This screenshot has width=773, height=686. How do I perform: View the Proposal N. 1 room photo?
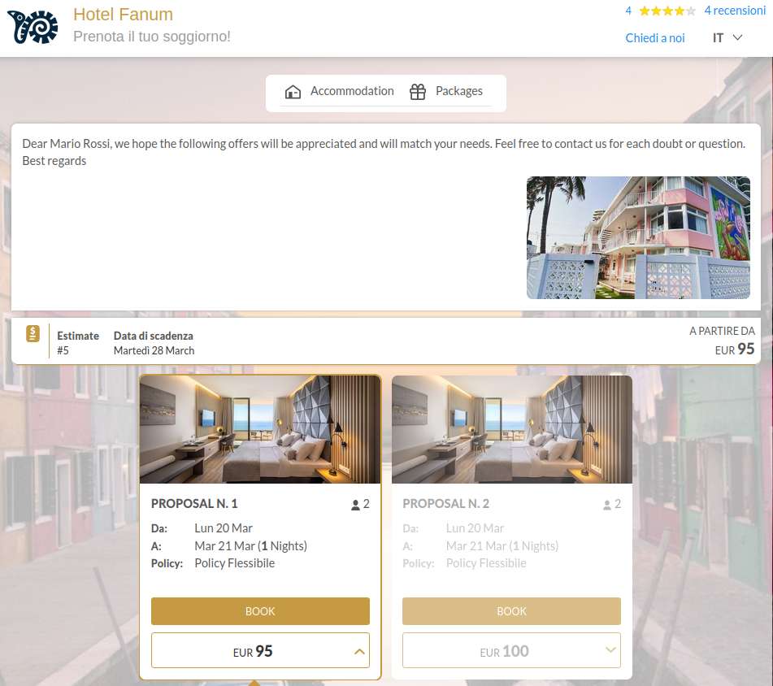click(260, 429)
